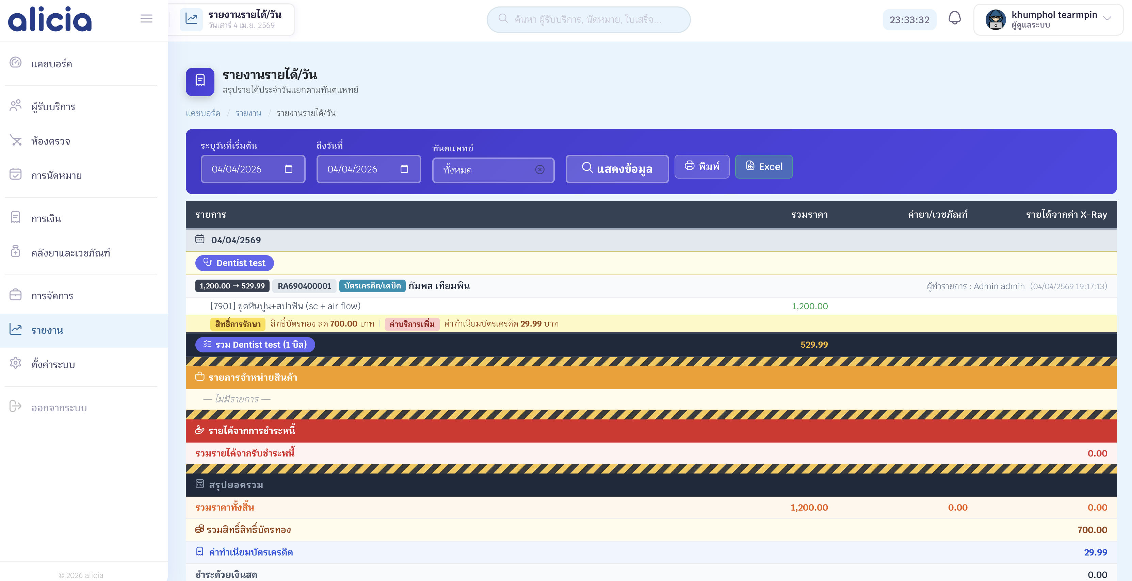Open the การเงิน sidebar menu

pyautogui.click(x=46, y=219)
